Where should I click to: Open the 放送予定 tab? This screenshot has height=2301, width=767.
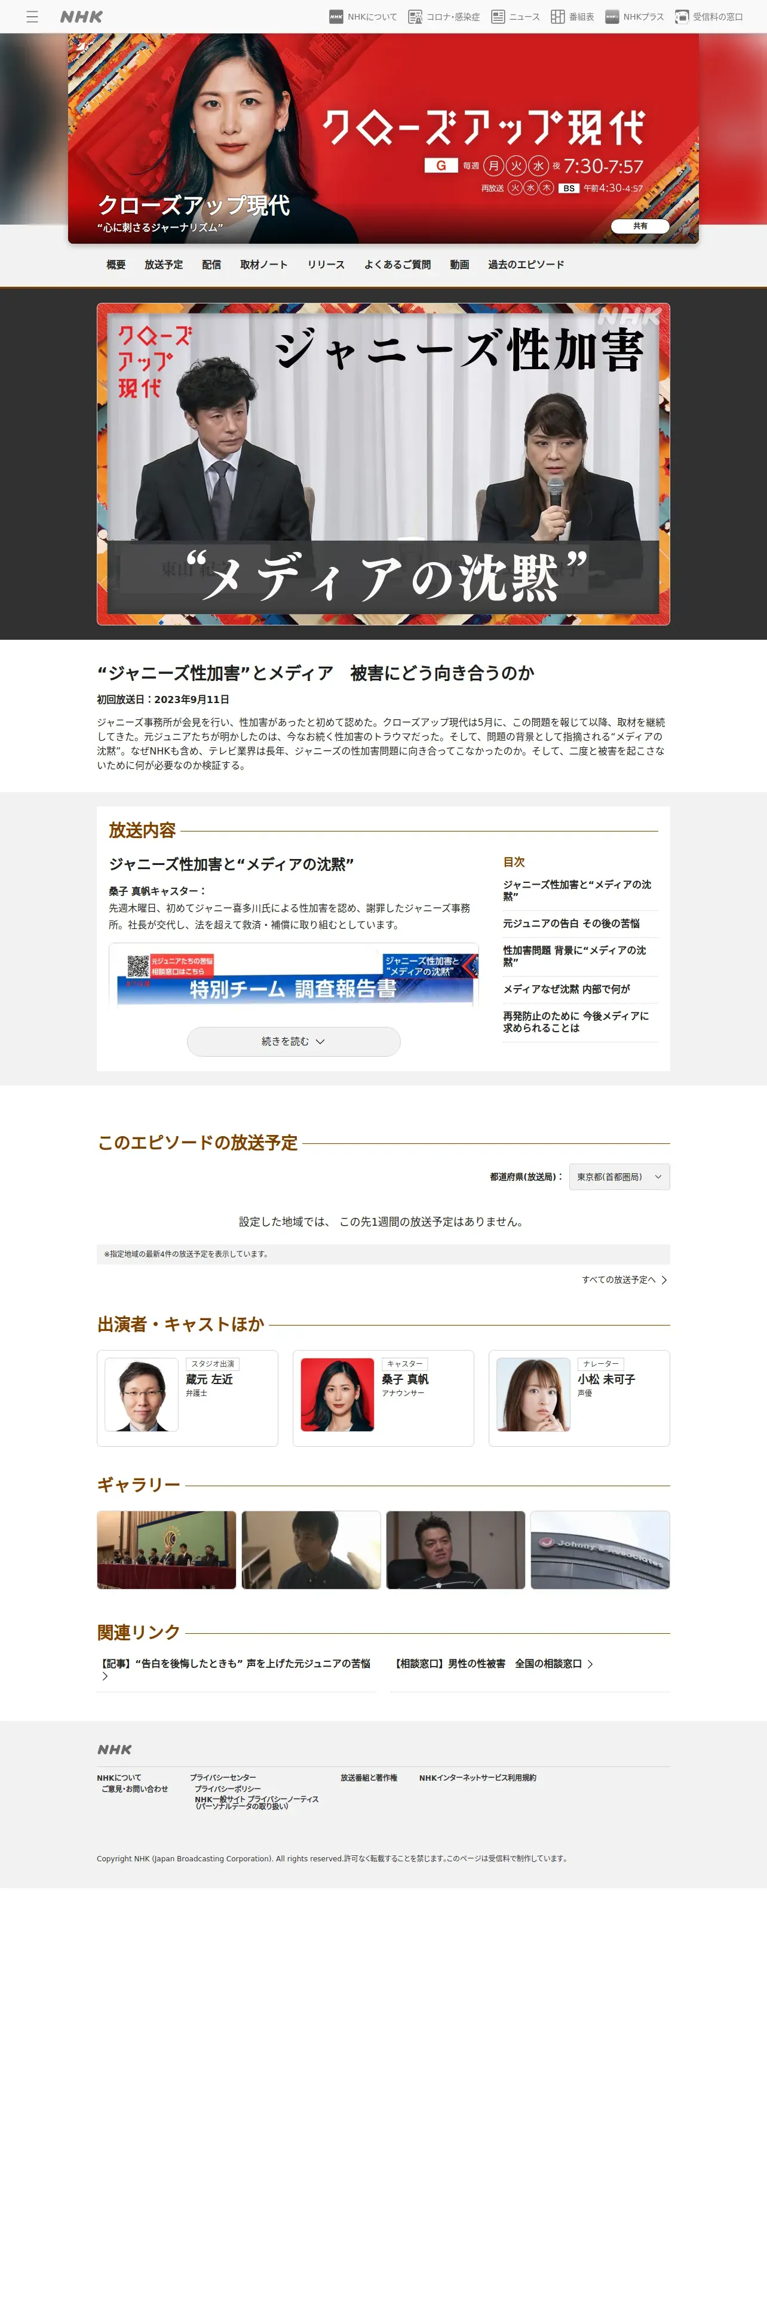tap(164, 265)
